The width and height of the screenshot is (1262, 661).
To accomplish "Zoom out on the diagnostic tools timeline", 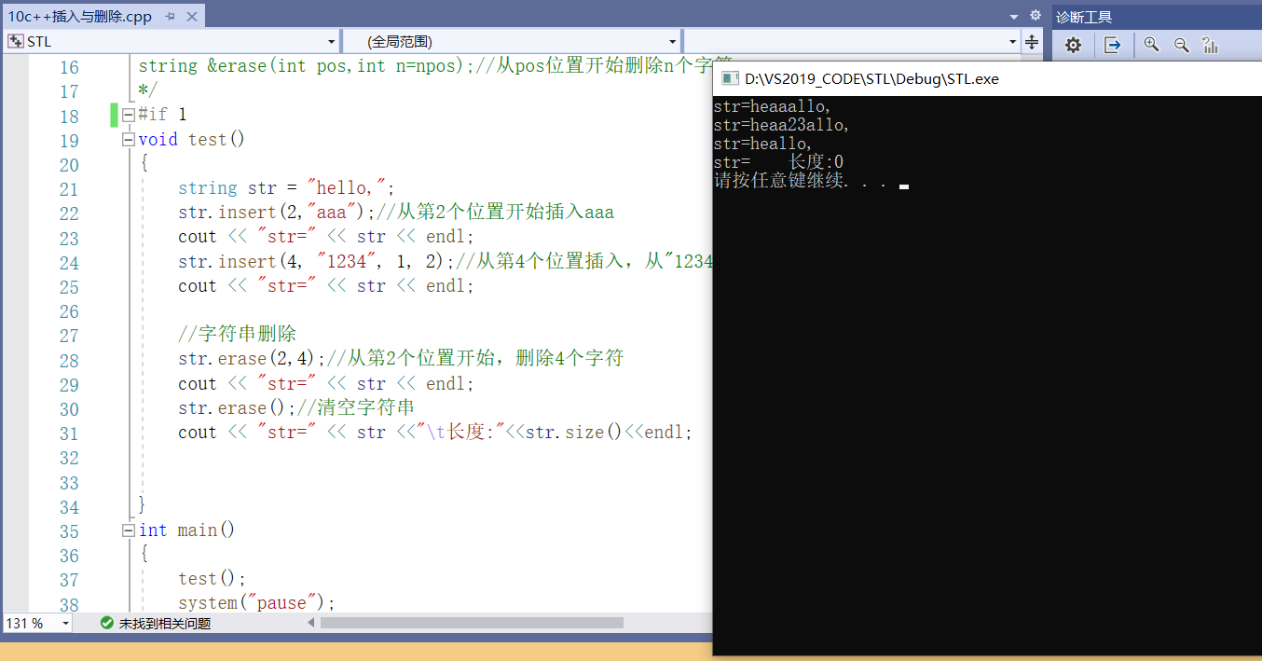I will point(1182,45).
